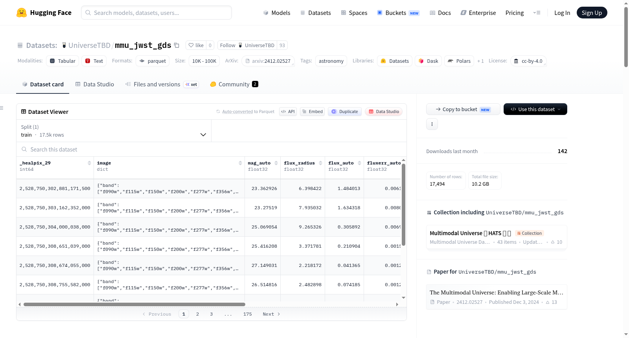Focus the search models, datasets, users field
629x338 pixels.
[156, 13]
